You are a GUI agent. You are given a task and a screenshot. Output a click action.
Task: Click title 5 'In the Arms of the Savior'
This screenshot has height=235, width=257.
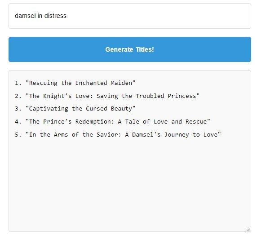coord(123,134)
